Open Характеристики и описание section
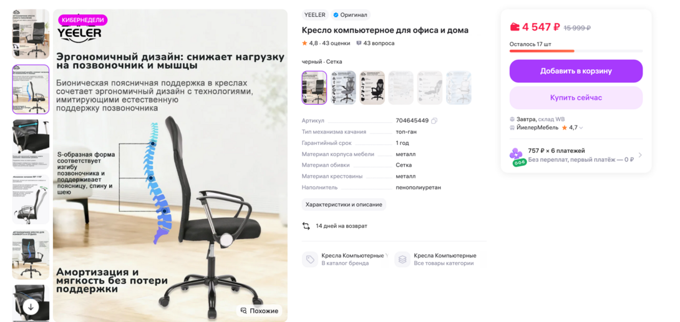The height and width of the screenshot is (322, 680). (x=344, y=205)
